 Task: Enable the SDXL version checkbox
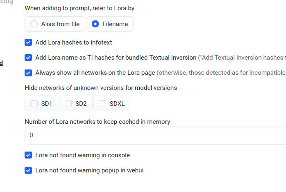click(102, 104)
